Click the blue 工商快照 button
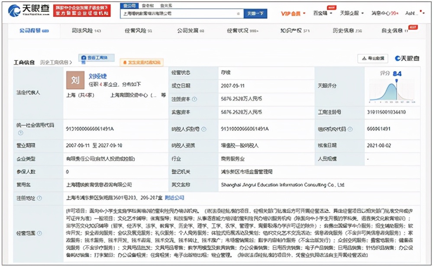 tap(97, 58)
